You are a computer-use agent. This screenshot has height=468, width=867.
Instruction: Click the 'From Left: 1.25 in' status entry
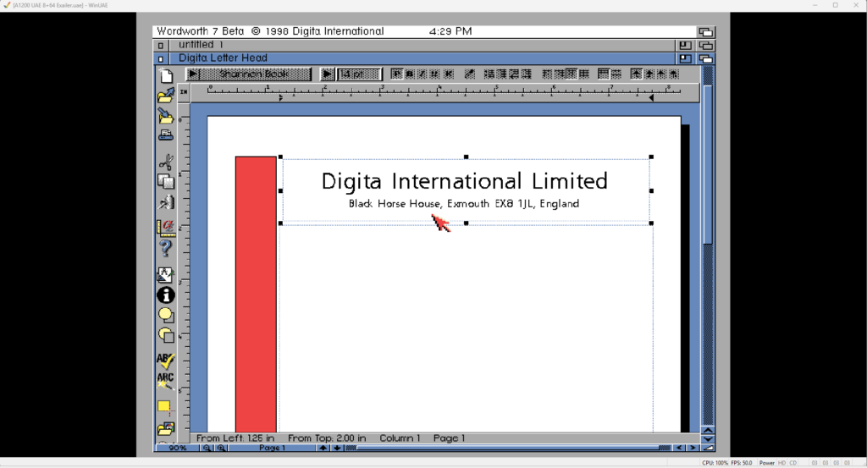coord(235,438)
